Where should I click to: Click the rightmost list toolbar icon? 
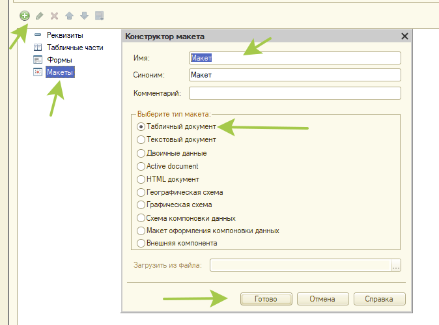99,15
